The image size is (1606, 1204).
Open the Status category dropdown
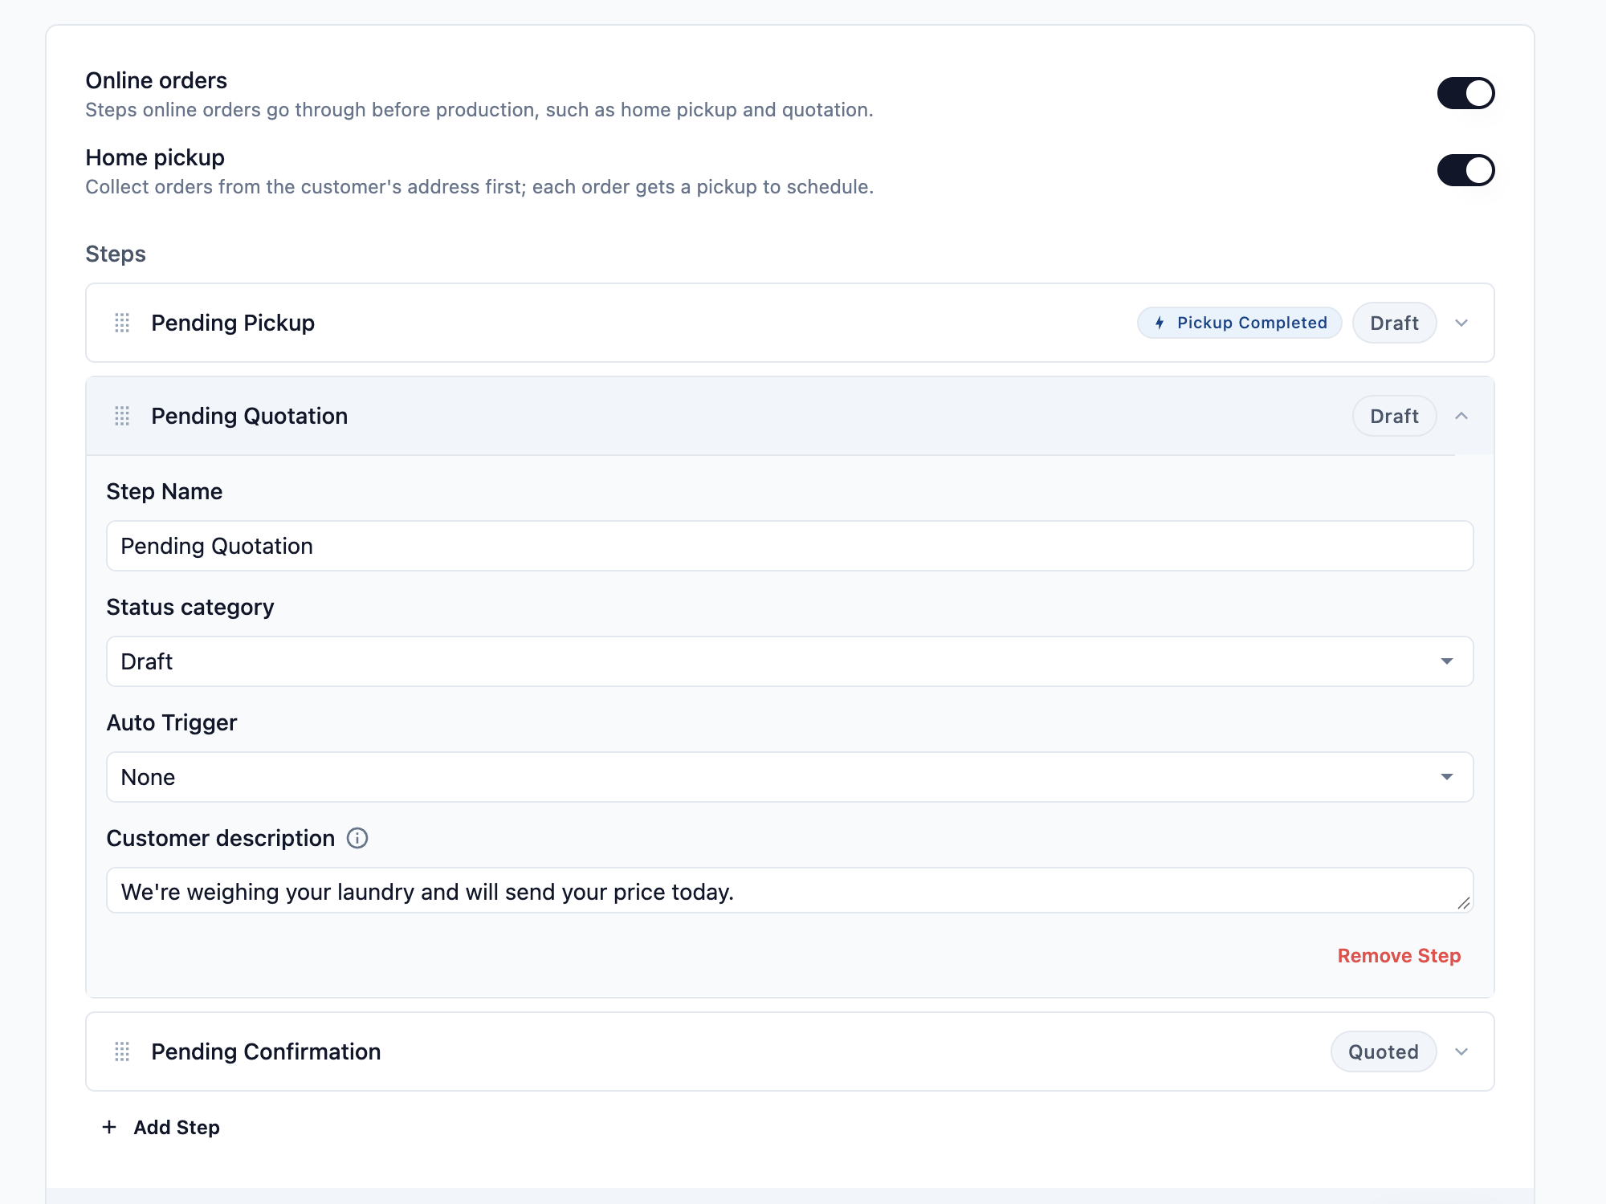coord(789,661)
